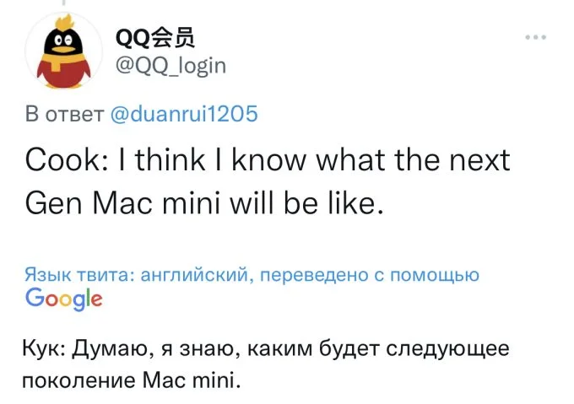Click 'следующее' in the Russian translation
Viewport: 574px width, 404px height.
pos(447,349)
